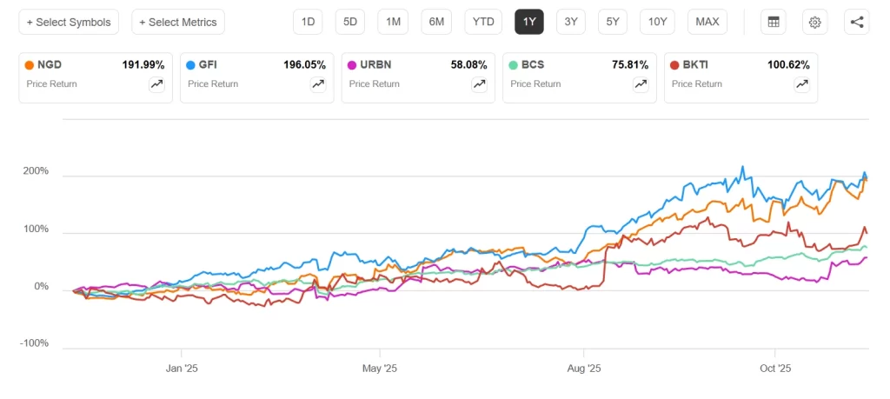Click GFI price return chart icon
This screenshot has width=890, height=399.
coord(318,84)
